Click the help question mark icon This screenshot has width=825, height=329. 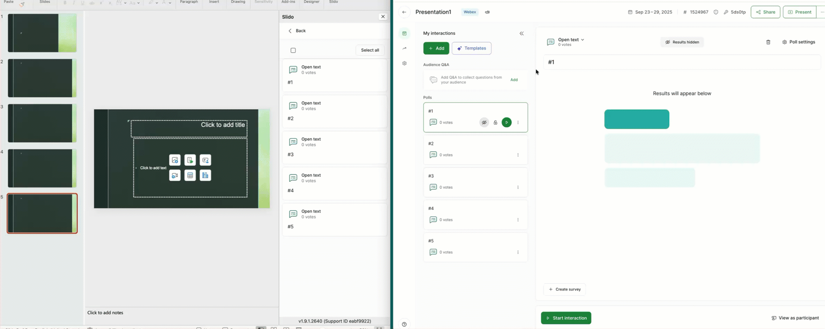404,324
